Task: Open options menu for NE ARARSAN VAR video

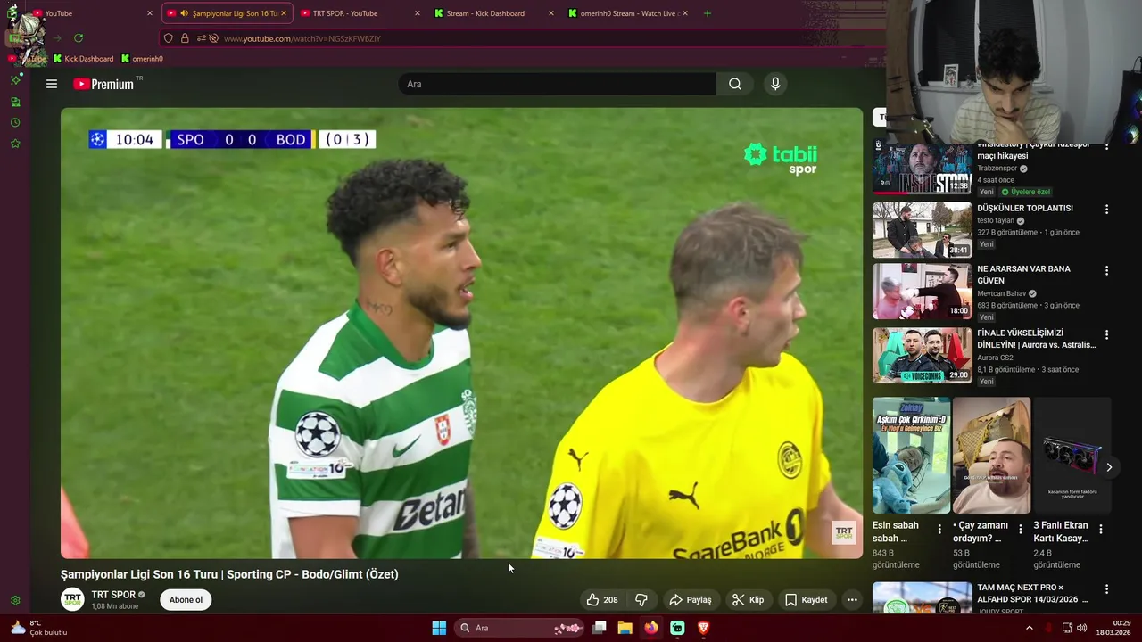Action: (1106, 270)
